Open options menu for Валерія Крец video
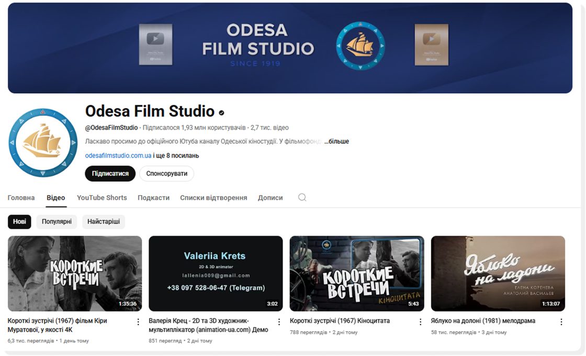586x356 pixels. tap(279, 322)
